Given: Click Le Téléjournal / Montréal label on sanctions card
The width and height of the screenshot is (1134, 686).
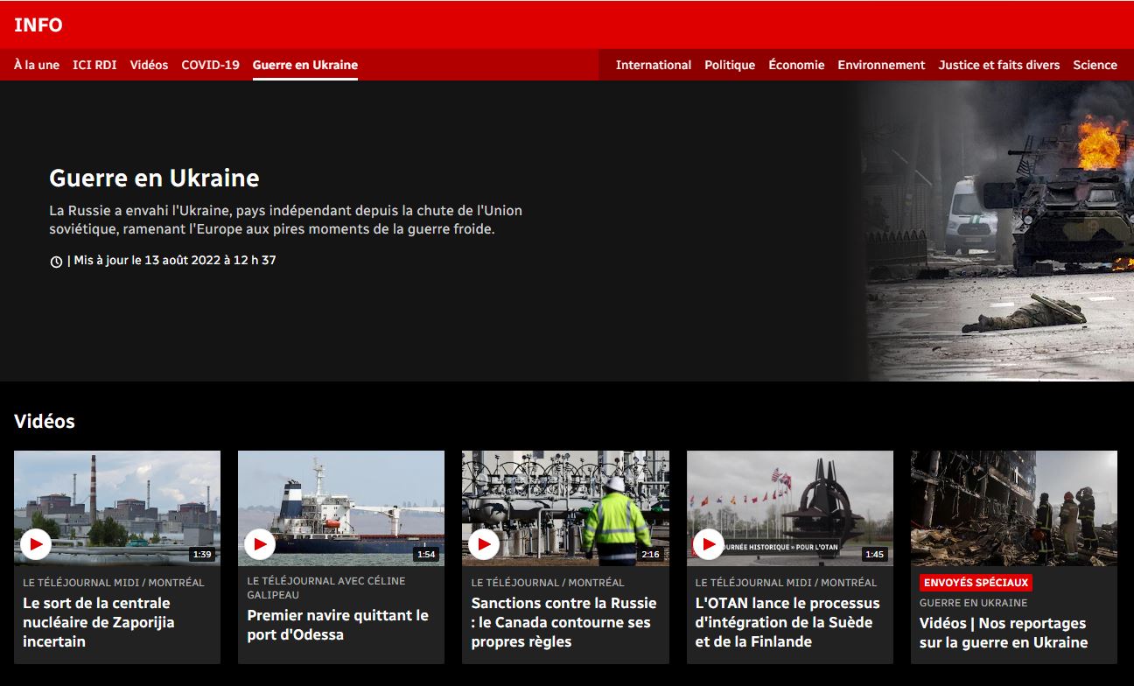Looking at the screenshot, I should coord(548,583).
